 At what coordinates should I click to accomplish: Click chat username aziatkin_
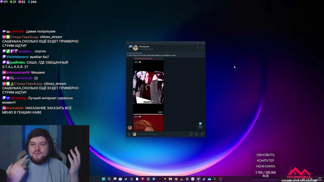pyautogui.click(x=26, y=51)
